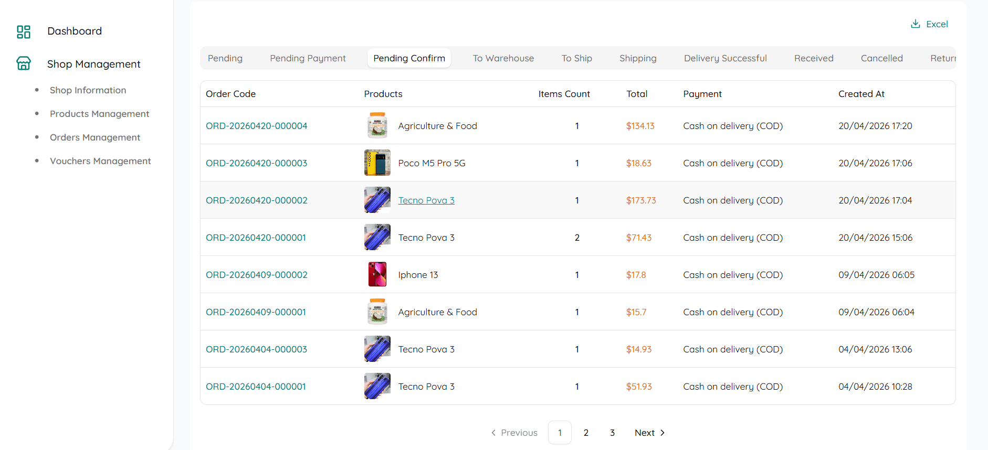This screenshot has width=988, height=450.
Task: Open order ORD-20260409-000002 details
Action: (256, 275)
